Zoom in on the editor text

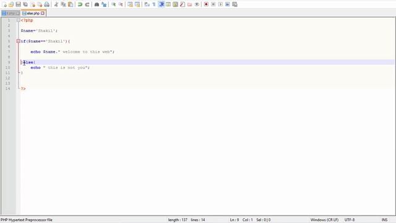point(113,4)
